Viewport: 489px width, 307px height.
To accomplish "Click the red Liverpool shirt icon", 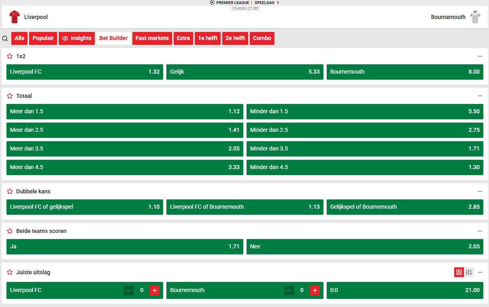I will pos(15,17).
